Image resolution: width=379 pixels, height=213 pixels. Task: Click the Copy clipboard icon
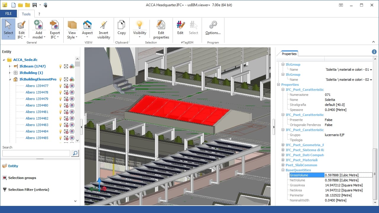click(122, 25)
